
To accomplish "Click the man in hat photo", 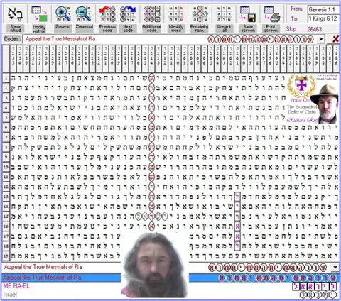I will (324, 104).
